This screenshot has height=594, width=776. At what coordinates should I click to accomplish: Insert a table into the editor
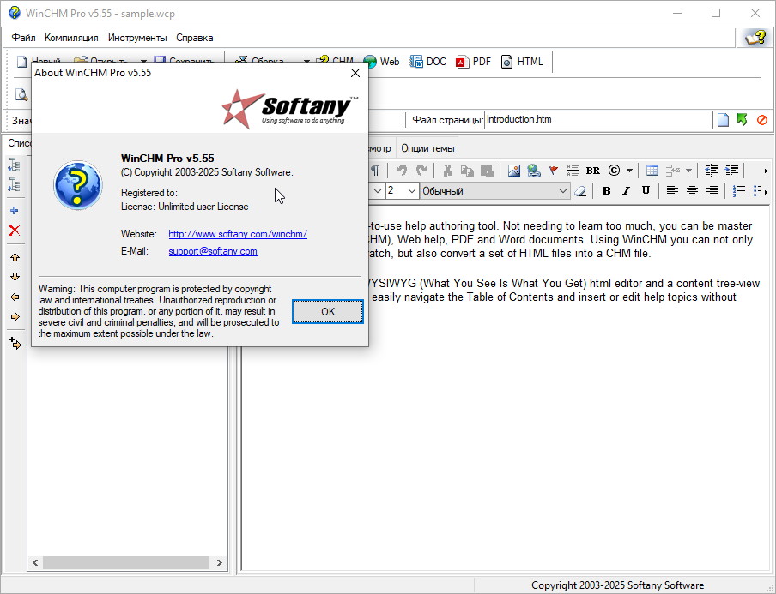click(x=652, y=171)
